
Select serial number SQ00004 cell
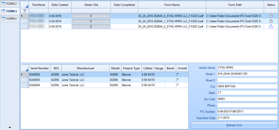tap(40, 85)
